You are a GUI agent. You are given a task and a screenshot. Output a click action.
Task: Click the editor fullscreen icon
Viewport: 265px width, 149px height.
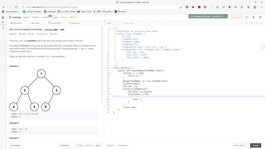pyautogui.click(x=261, y=23)
